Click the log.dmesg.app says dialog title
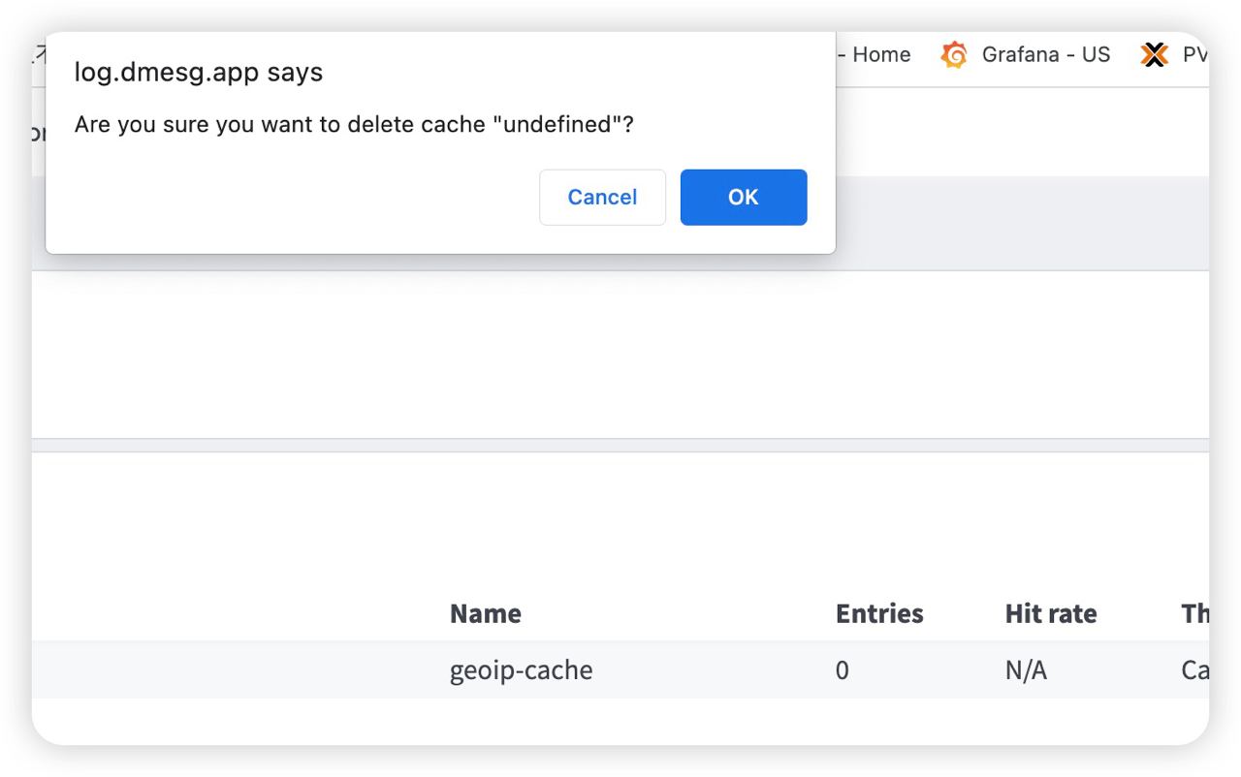 click(x=199, y=73)
